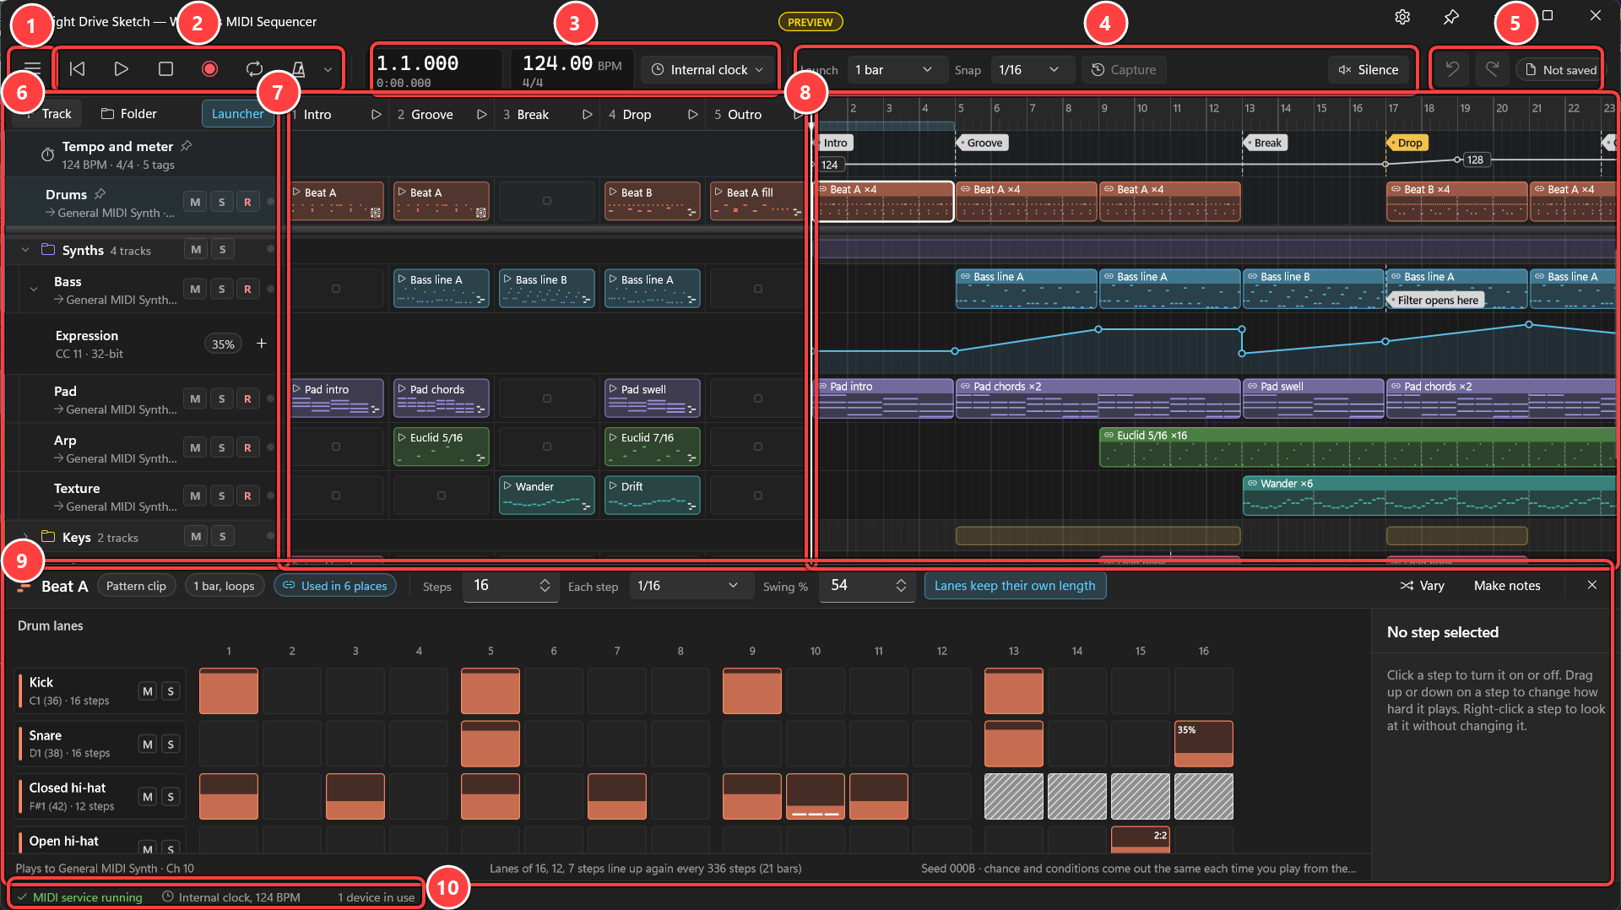Toggle the metronome
The width and height of the screenshot is (1621, 910).
click(298, 69)
